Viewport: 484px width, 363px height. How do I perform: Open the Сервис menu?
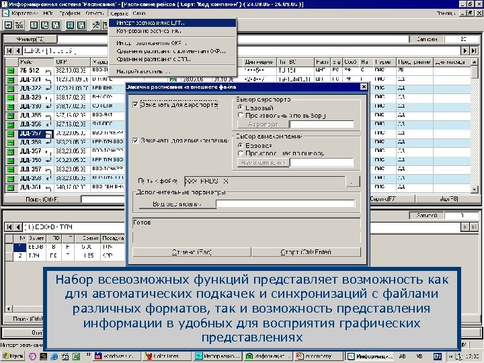click(x=119, y=13)
